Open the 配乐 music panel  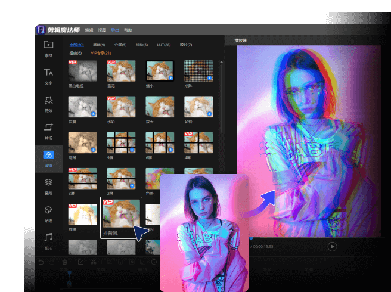48,240
